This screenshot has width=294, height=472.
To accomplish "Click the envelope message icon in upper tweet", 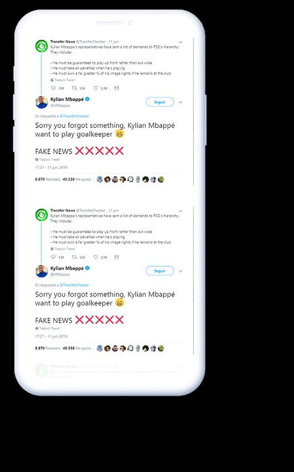I will 116,88.
